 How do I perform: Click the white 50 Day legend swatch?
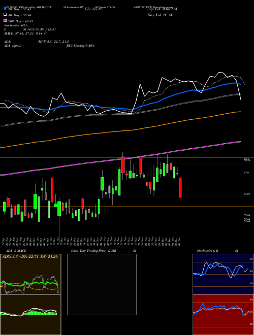click(x=5, y=15)
